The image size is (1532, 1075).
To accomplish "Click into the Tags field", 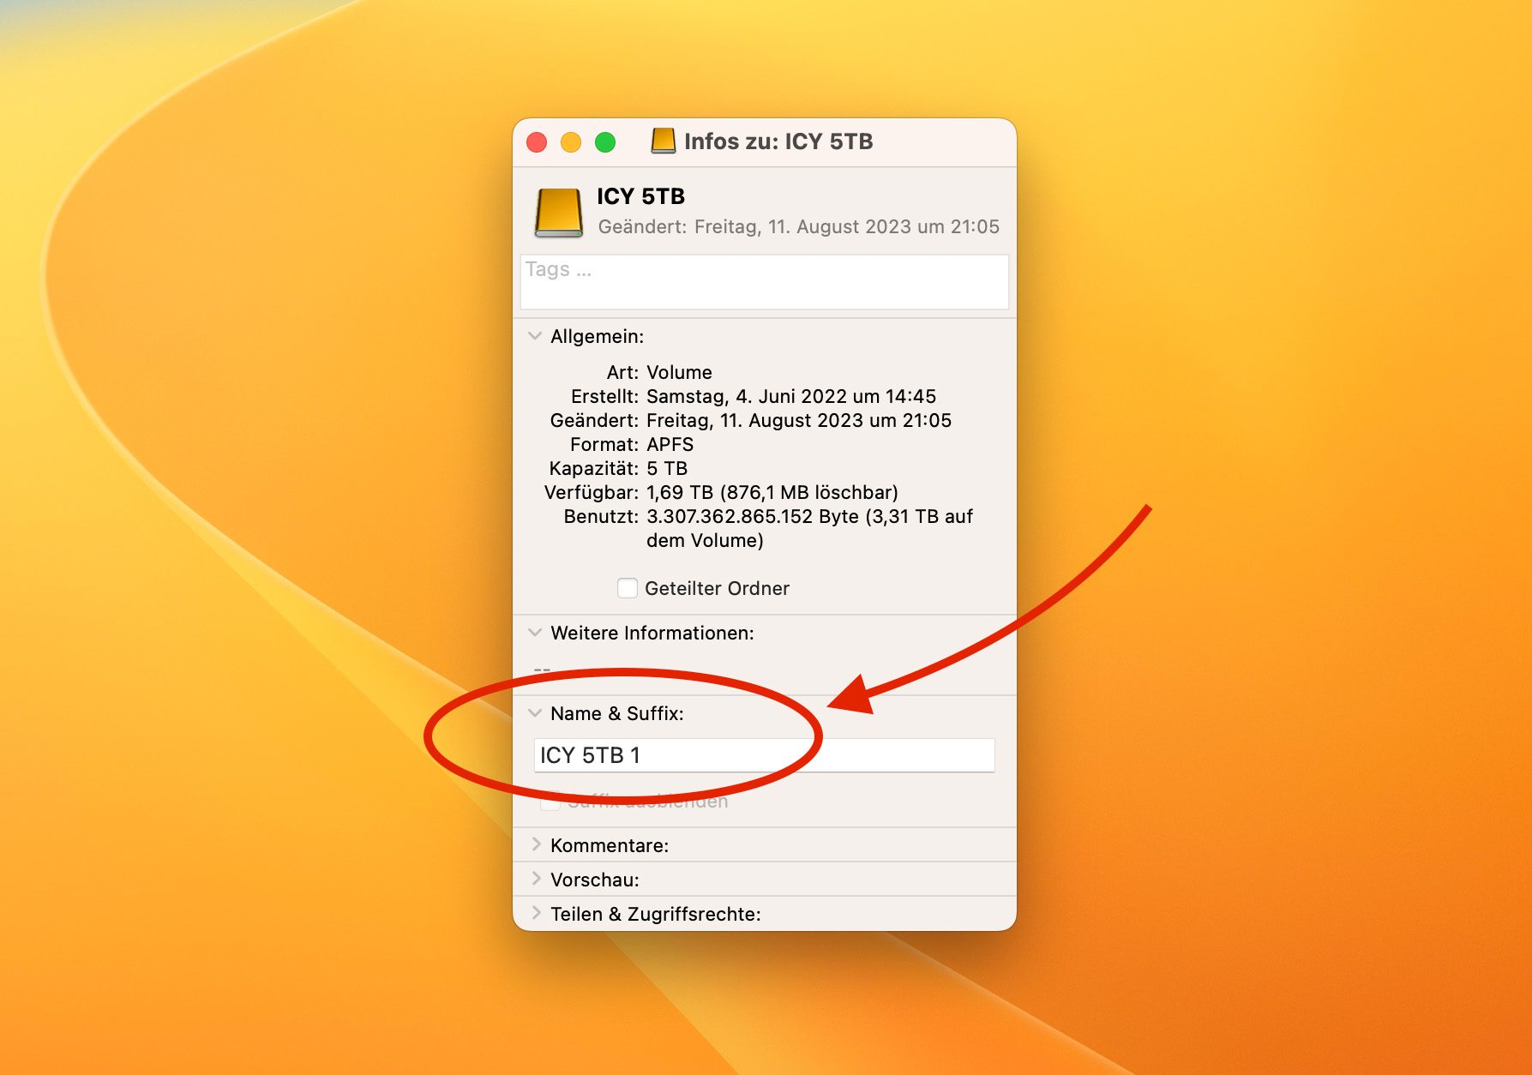I will coord(764,281).
